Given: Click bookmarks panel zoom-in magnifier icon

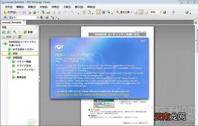Looking at the screenshot, I should (15, 32).
